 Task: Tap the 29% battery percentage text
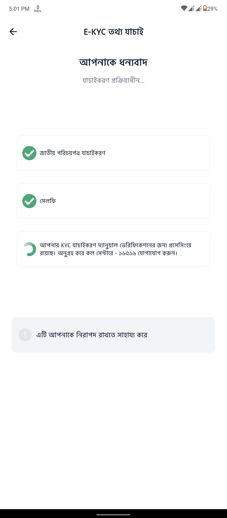point(212,9)
